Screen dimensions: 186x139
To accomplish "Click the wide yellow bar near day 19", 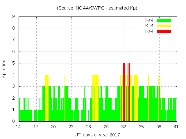I will (47, 98).
